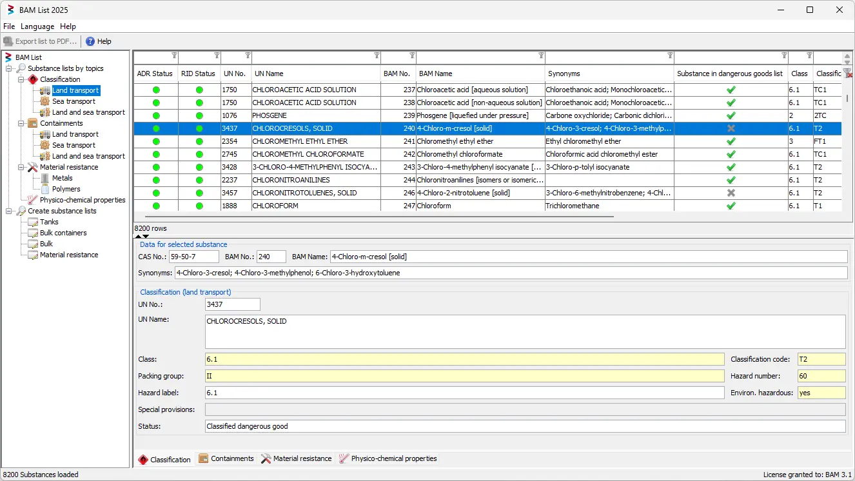Click the Hazard number field showing 60
Screen dimensions: 855x481
821,376
